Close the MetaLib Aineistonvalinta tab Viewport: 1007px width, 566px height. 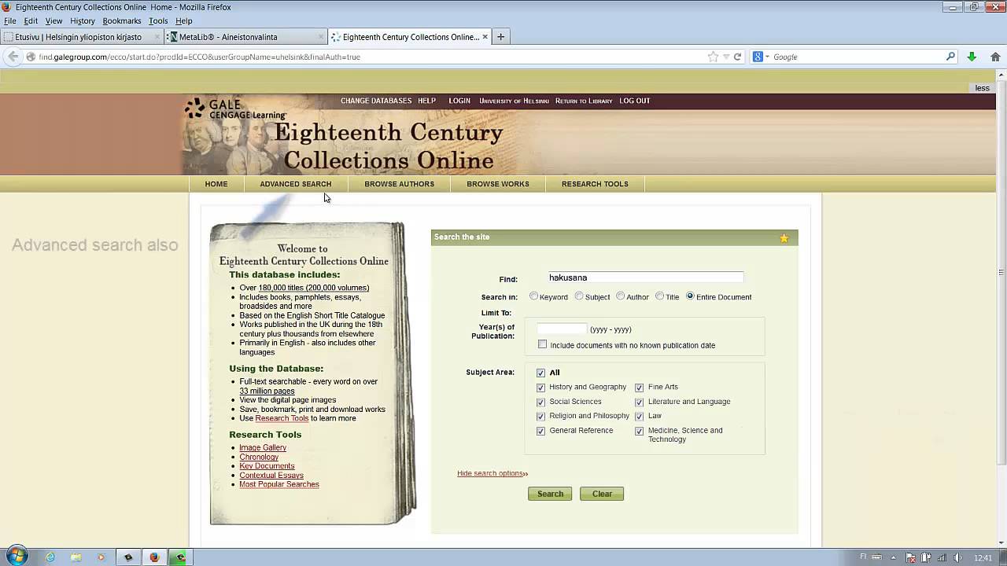coord(321,36)
